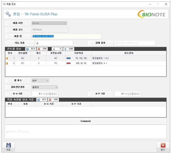Click the 포맷표시명 cell PC in the second row
Image resolution: width=172 pixels, height=154 pixels.
[x=56, y=63]
